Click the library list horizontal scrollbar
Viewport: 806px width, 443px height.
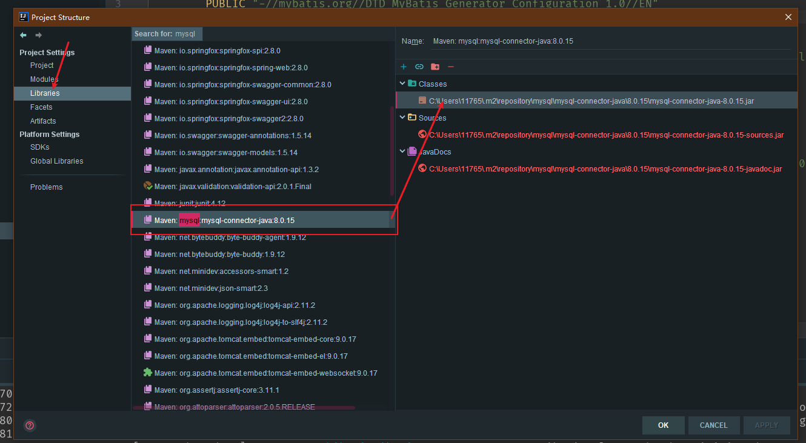pyautogui.click(x=244, y=408)
